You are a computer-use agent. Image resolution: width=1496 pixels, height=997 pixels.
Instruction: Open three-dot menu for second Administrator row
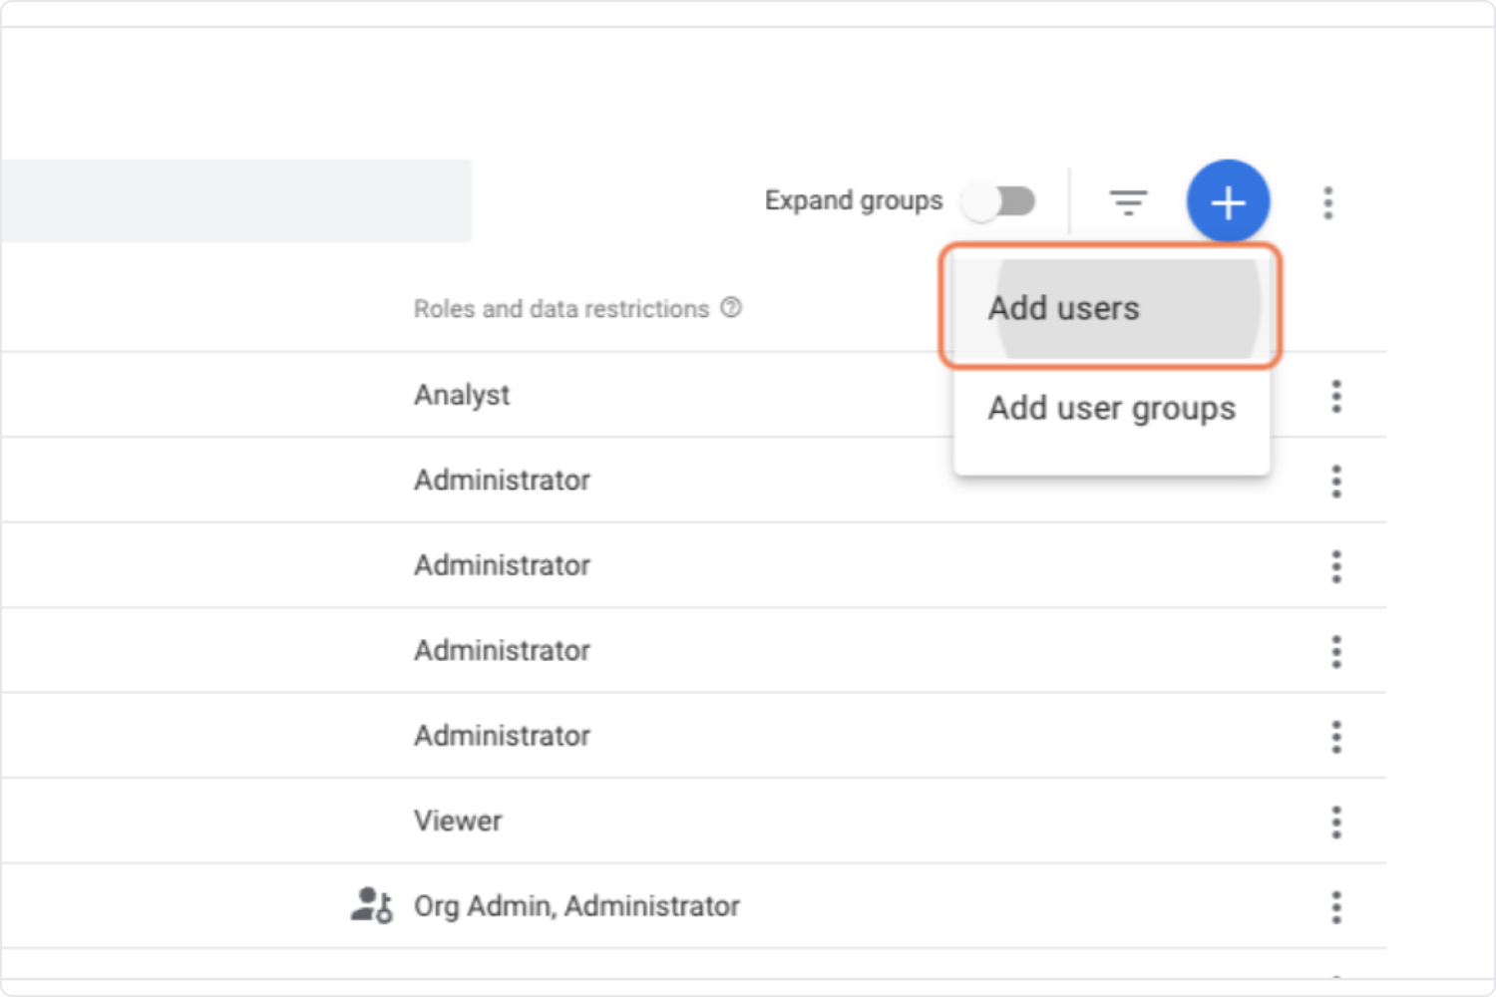pos(1336,566)
